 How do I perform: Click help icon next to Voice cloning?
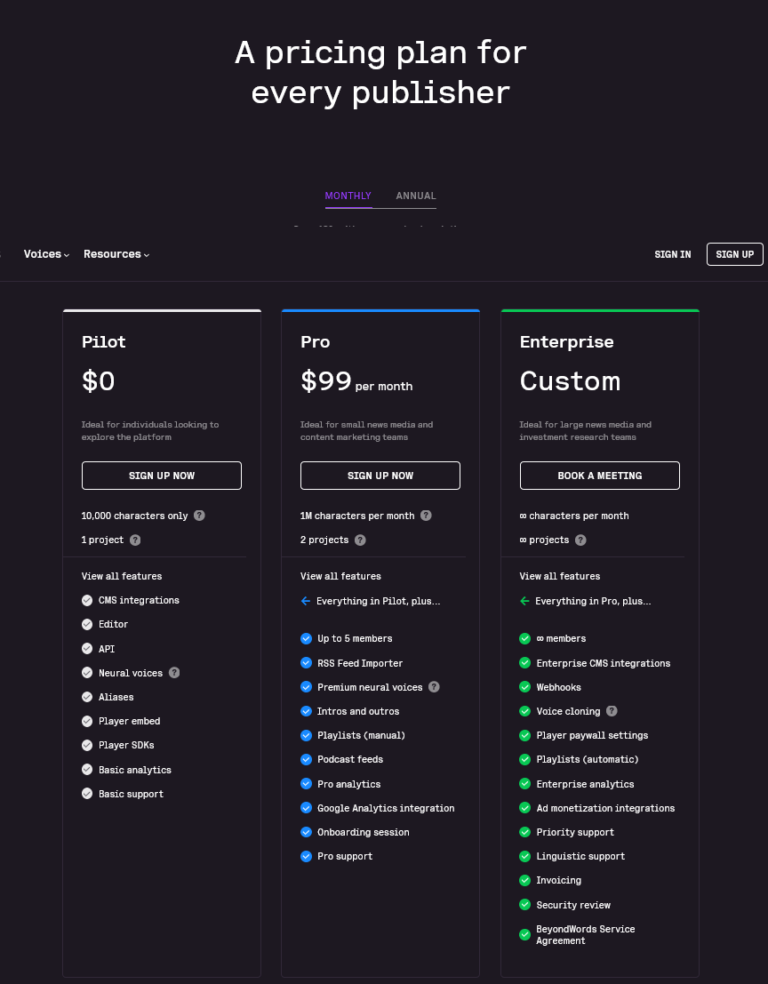click(x=612, y=711)
